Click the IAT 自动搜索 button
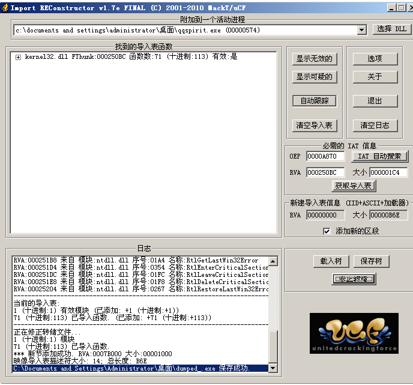413x385 pixels. click(x=380, y=157)
